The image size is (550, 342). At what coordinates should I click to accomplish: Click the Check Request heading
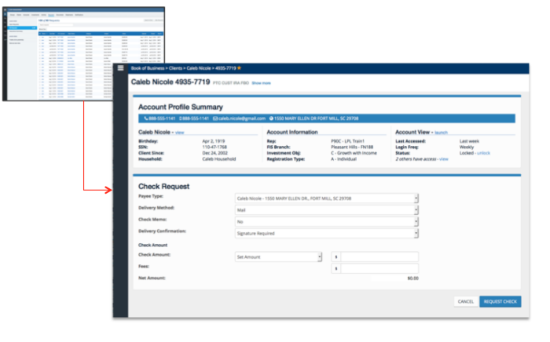(163, 187)
